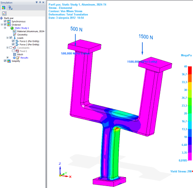The height and width of the screenshot is (188, 193).
Task: Click the Simplify colored icon
Action: tap(9, 61)
